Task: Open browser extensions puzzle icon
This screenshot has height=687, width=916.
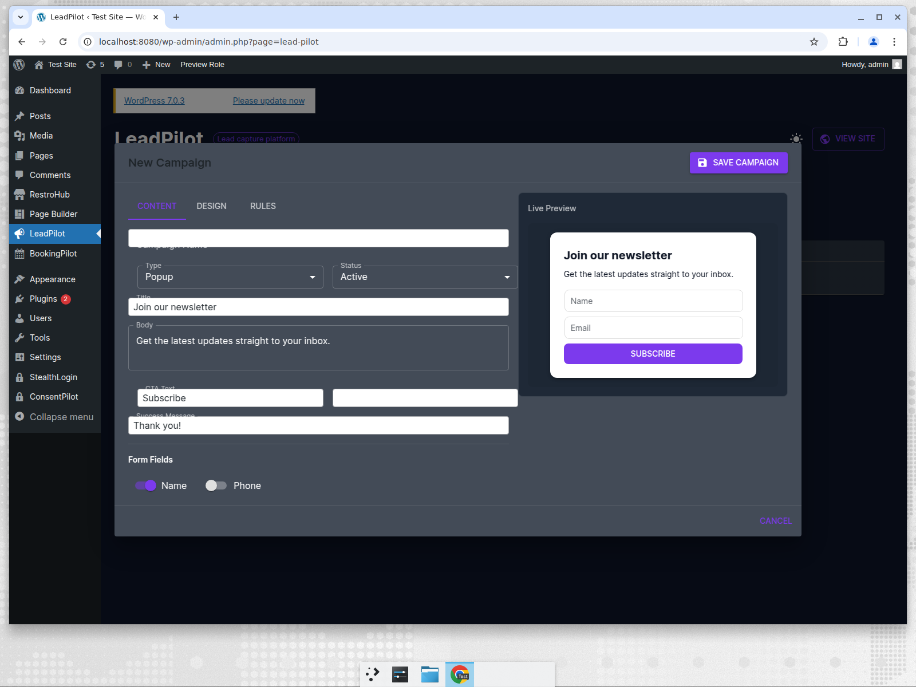Action: click(x=843, y=42)
